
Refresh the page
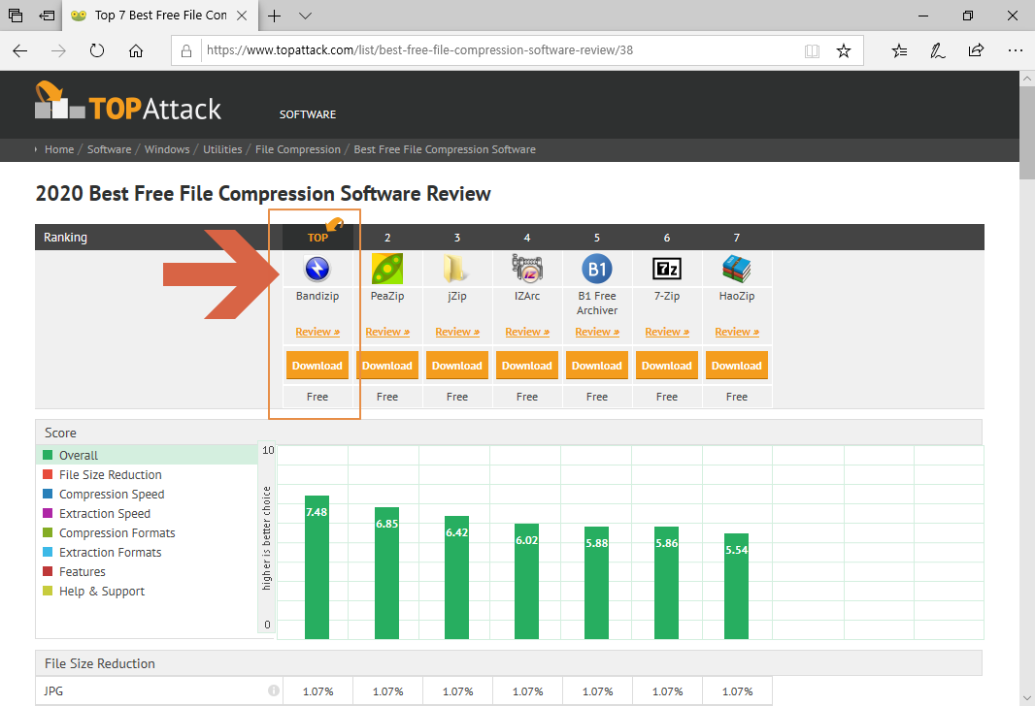[97, 50]
